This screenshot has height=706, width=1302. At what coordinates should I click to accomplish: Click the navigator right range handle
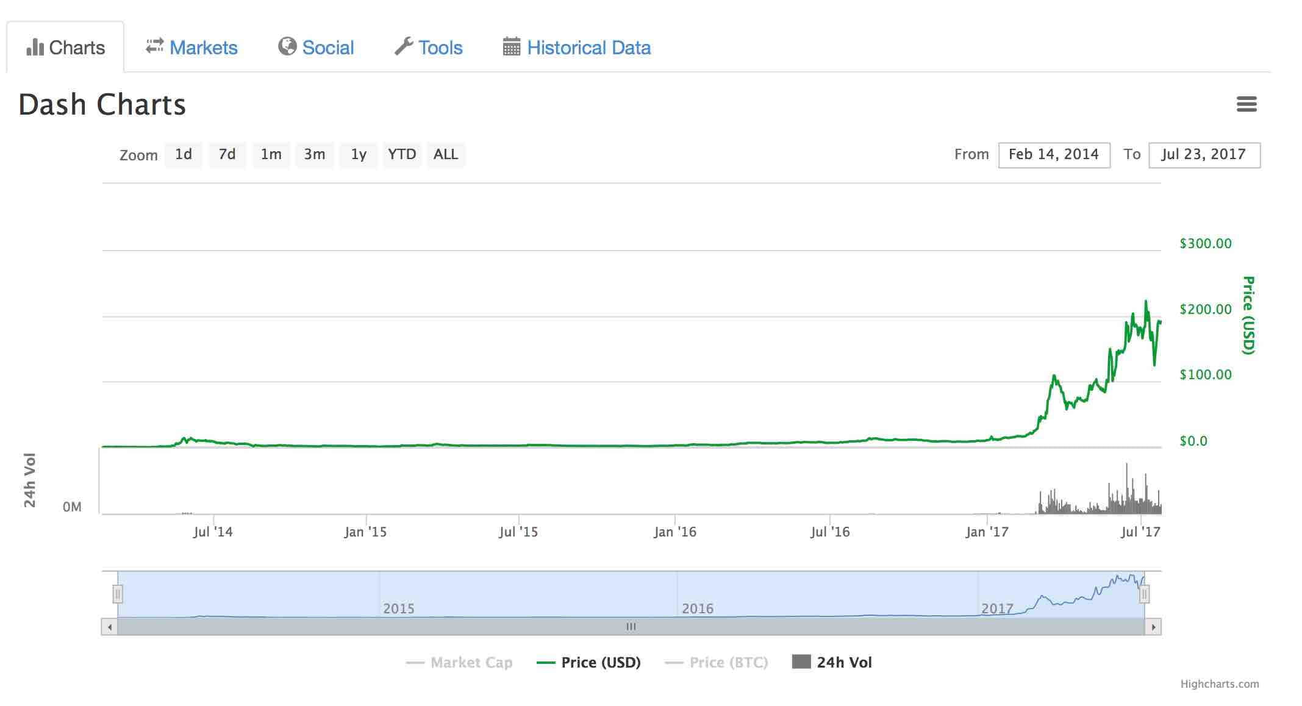click(1145, 594)
